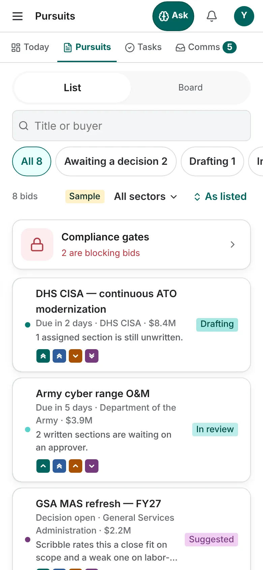This screenshot has width=263, height=570.
Task: Click the Pursuits page title
Action: 55,16
